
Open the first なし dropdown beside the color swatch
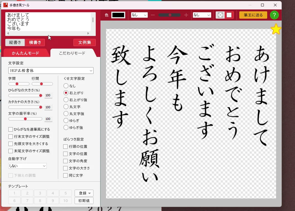pyautogui.click(x=139, y=15)
